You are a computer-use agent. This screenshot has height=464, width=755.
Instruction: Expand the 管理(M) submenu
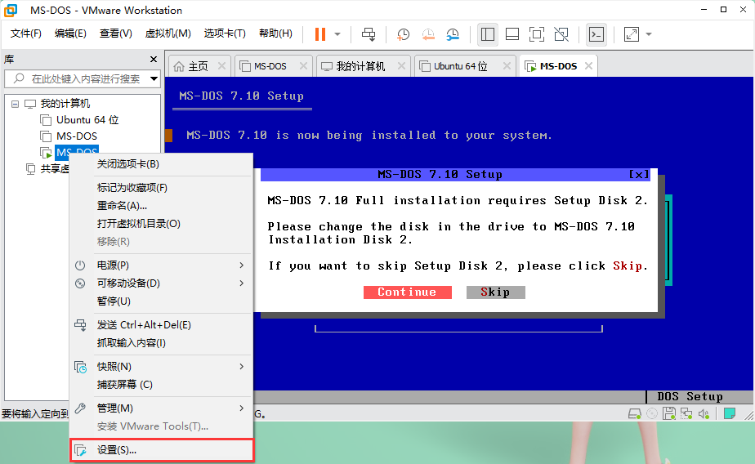coord(161,408)
